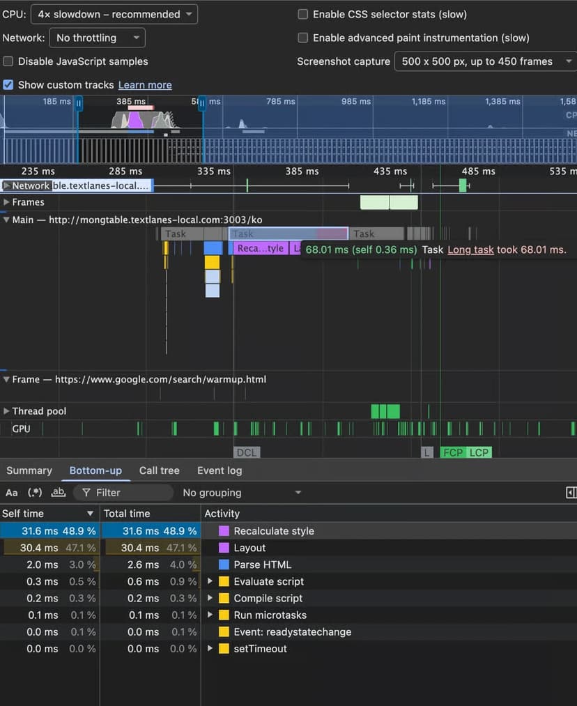Screen dimensions: 577x706
Task: Open the Network throttling dropdown
Action: 98,38
